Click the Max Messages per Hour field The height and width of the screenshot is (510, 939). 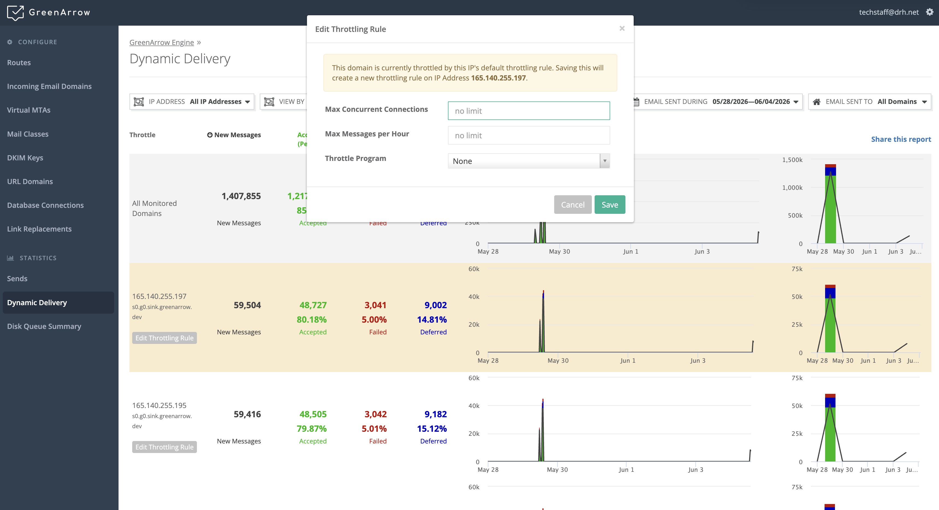click(528, 136)
